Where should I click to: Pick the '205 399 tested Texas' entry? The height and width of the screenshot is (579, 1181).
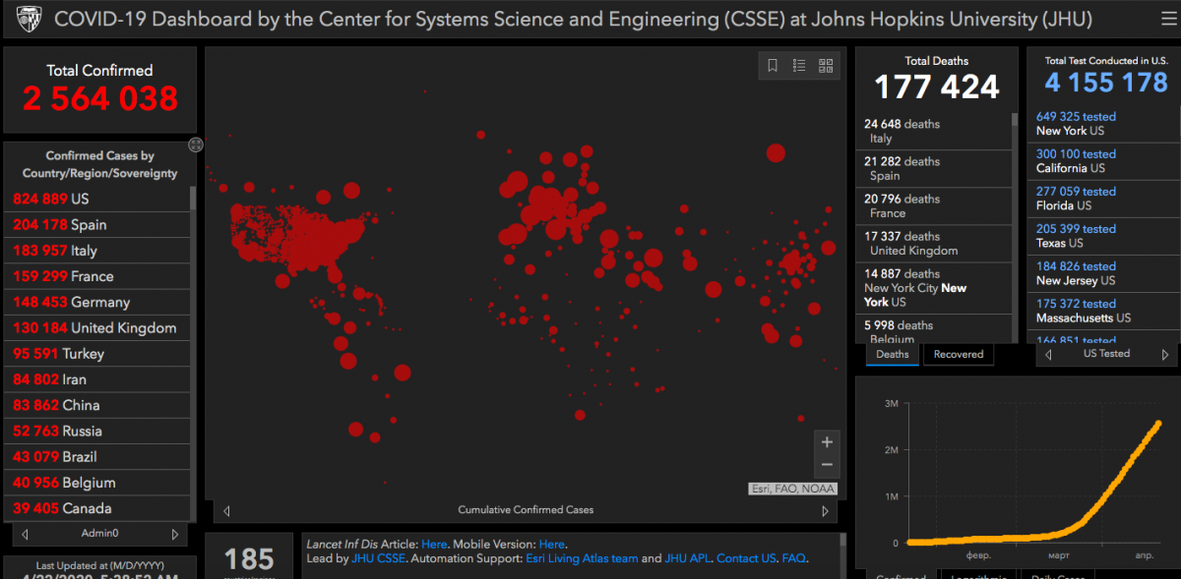[x=1103, y=236]
